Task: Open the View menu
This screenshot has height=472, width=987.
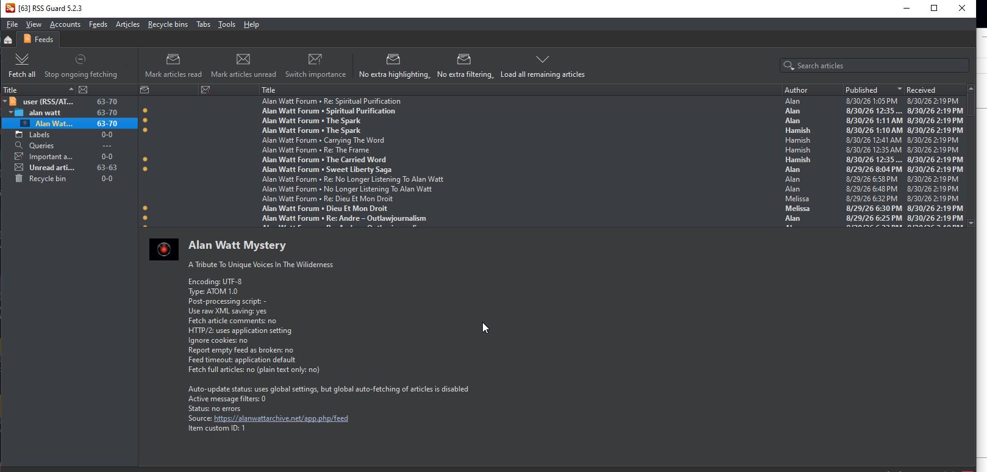Action: (34, 24)
